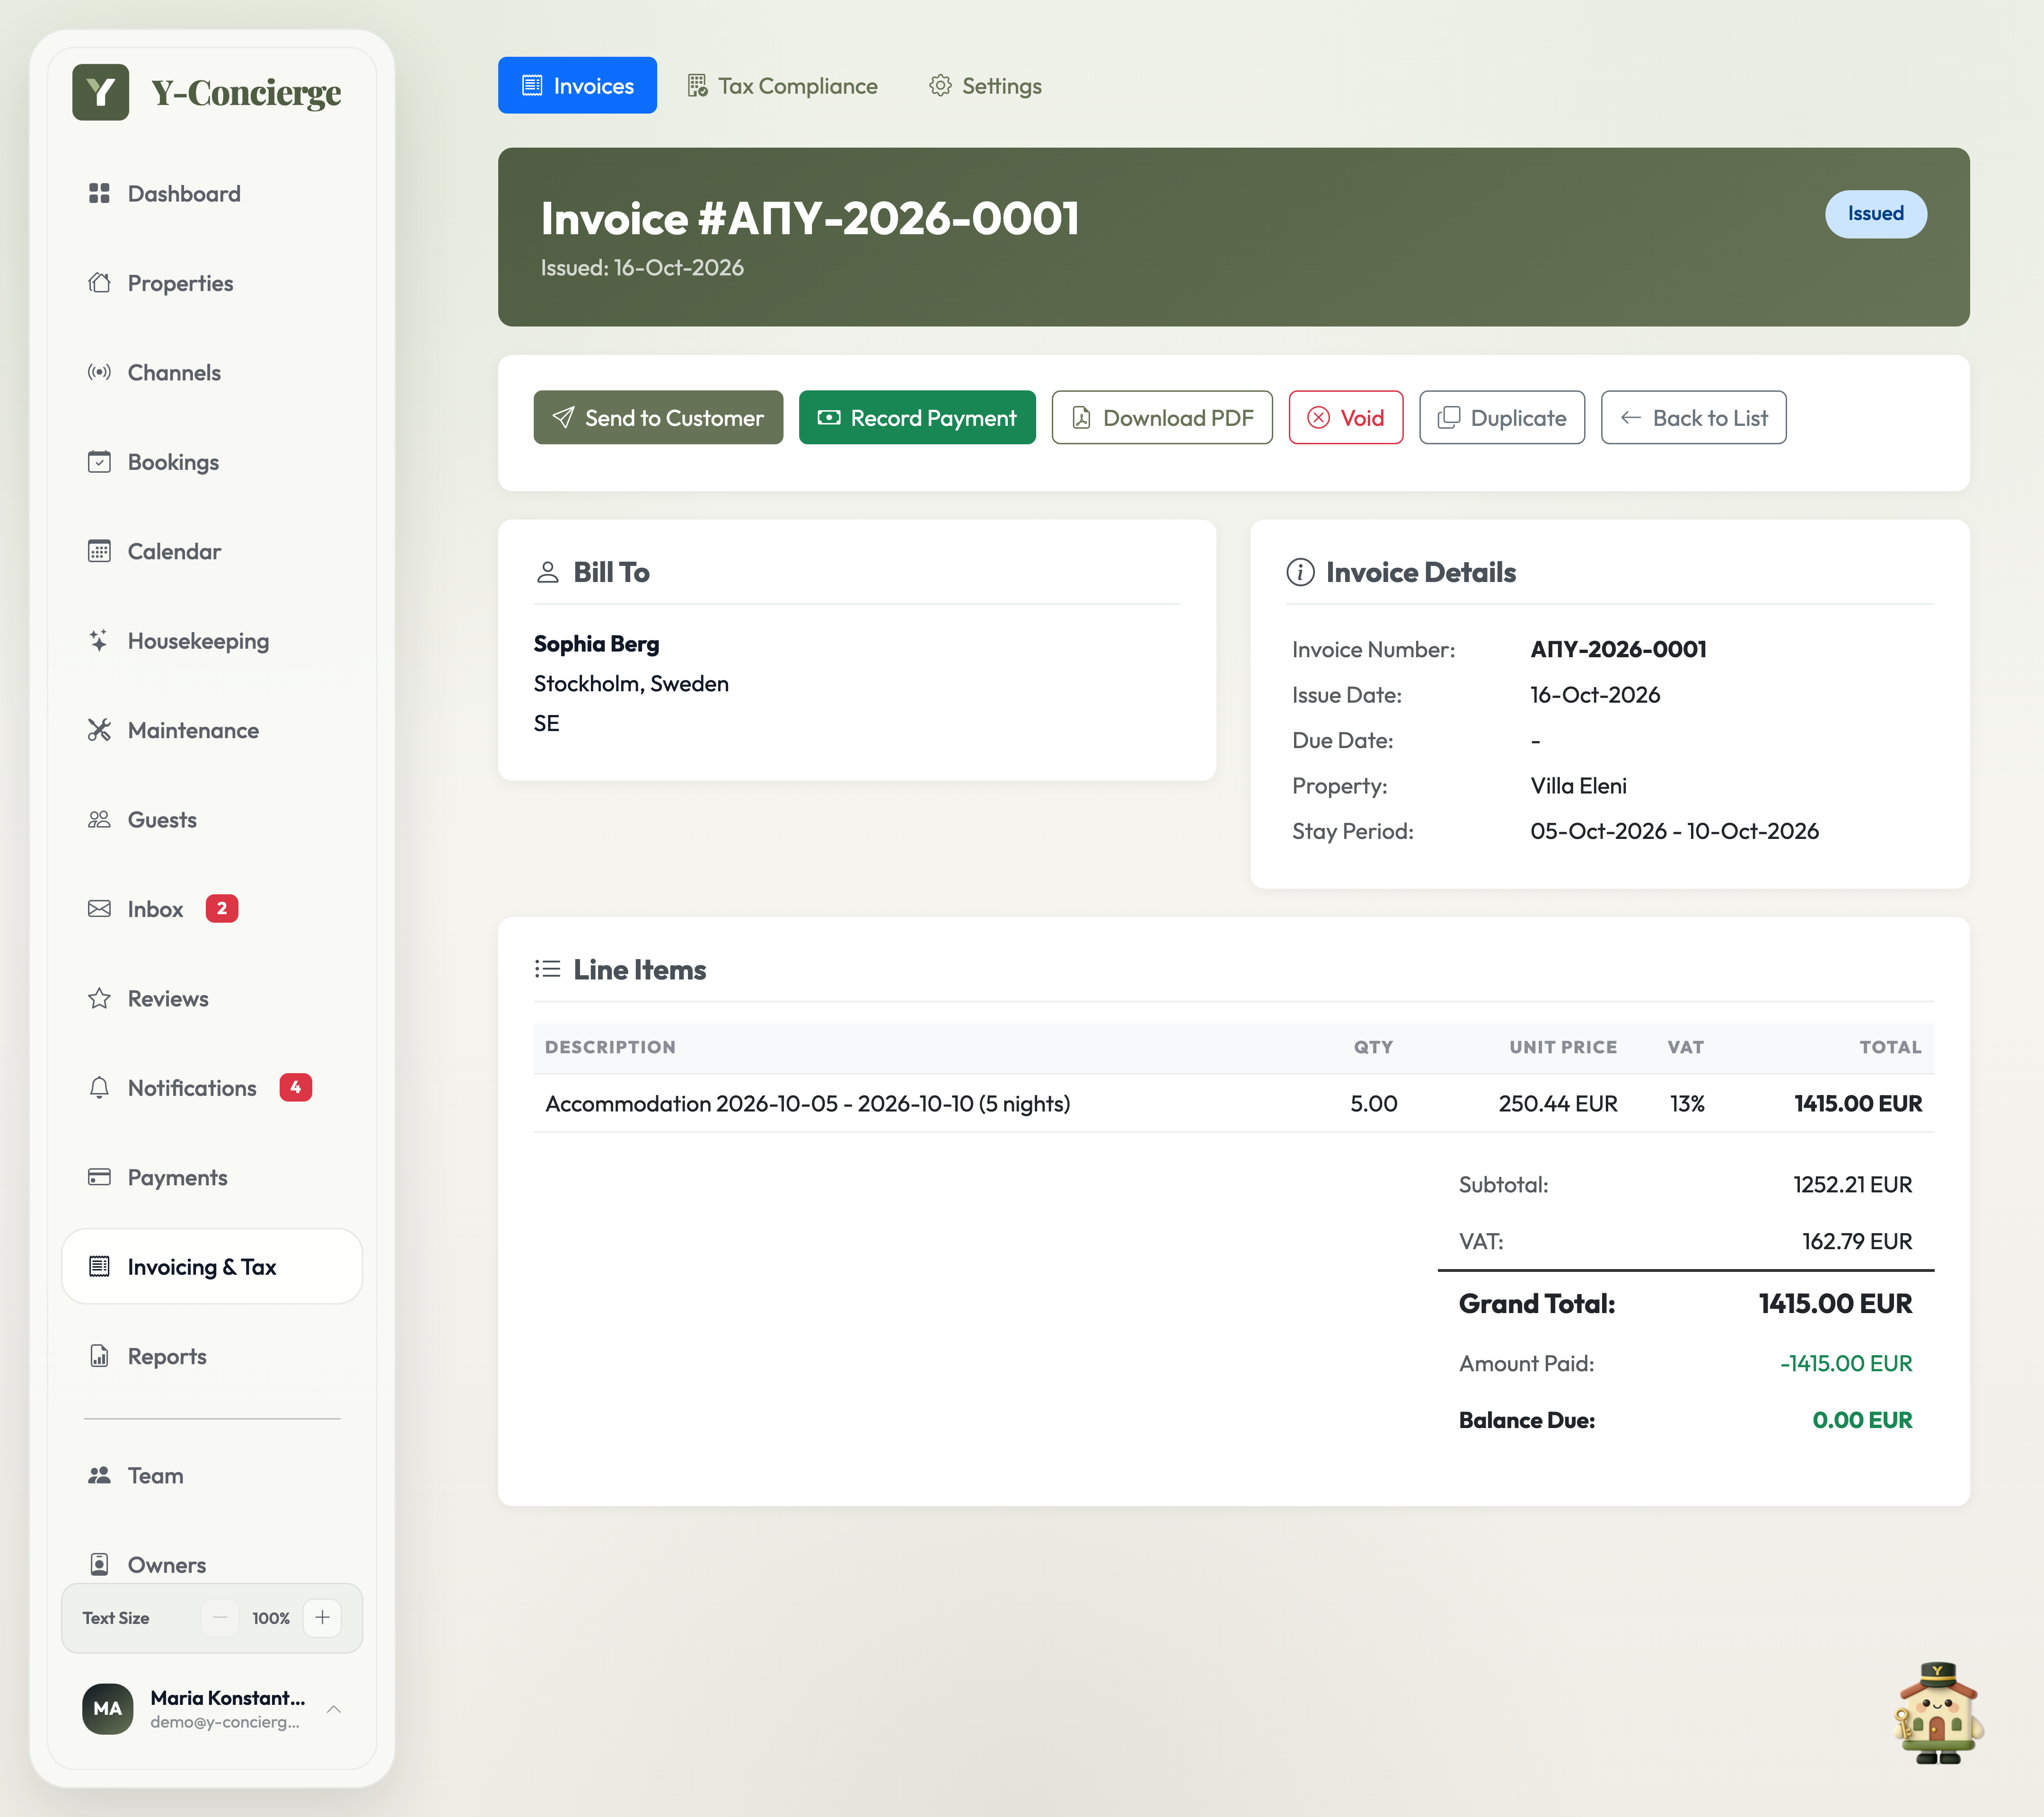Select the Maintenance tools icon
The width and height of the screenshot is (2044, 1817).
(99, 730)
